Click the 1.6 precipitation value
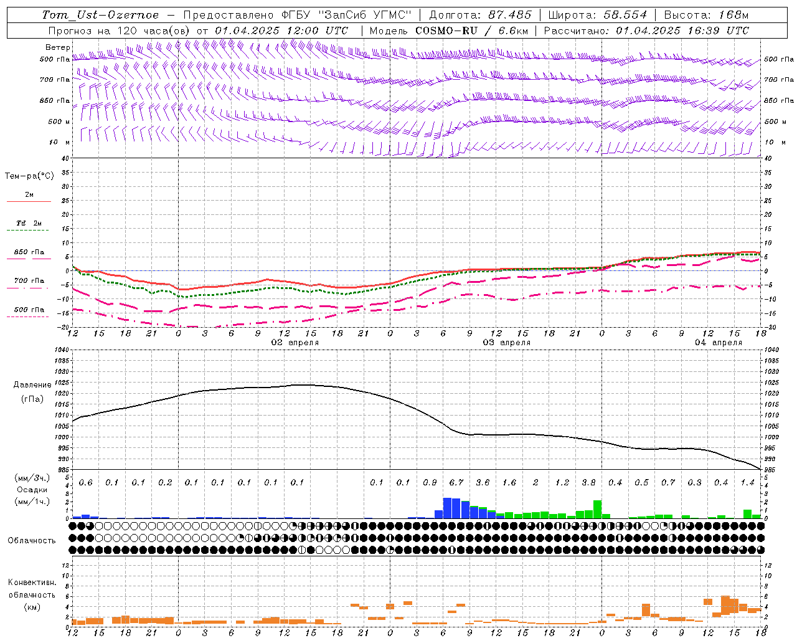 coord(509,483)
